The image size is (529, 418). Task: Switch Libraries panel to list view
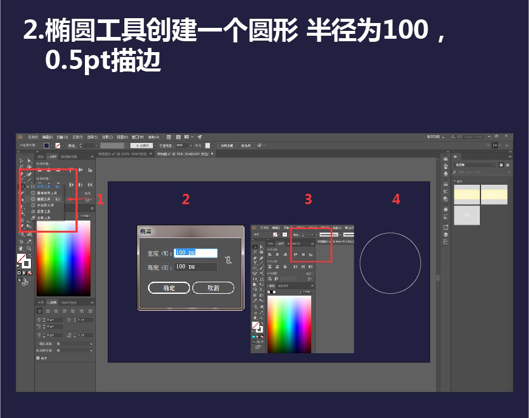[x=507, y=165]
